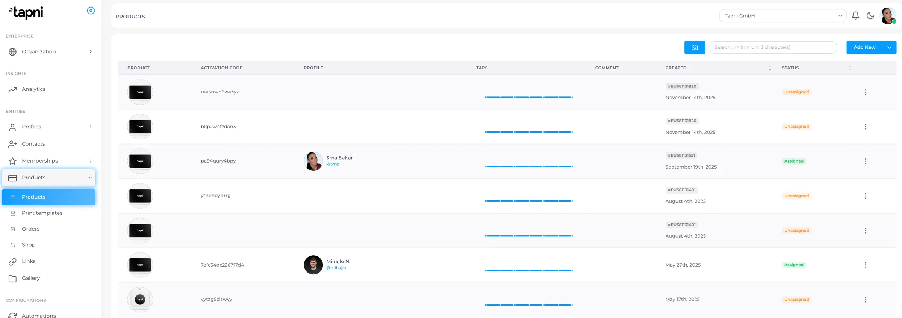
Task: Open row menu for ythehoy11rrg
Action: tap(865, 196)
